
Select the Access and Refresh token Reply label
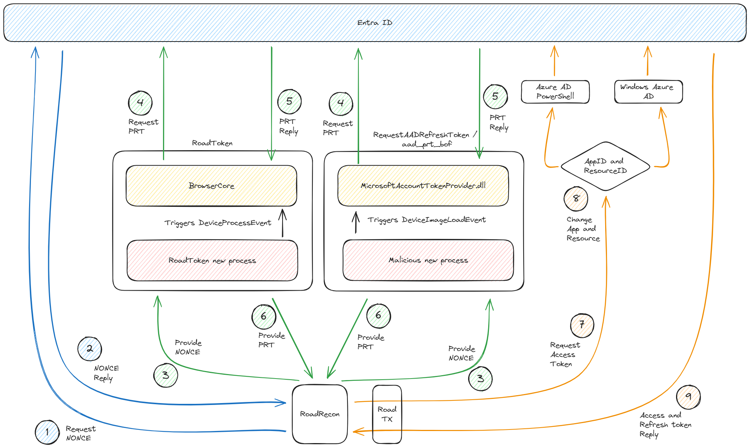coord(665,425)
